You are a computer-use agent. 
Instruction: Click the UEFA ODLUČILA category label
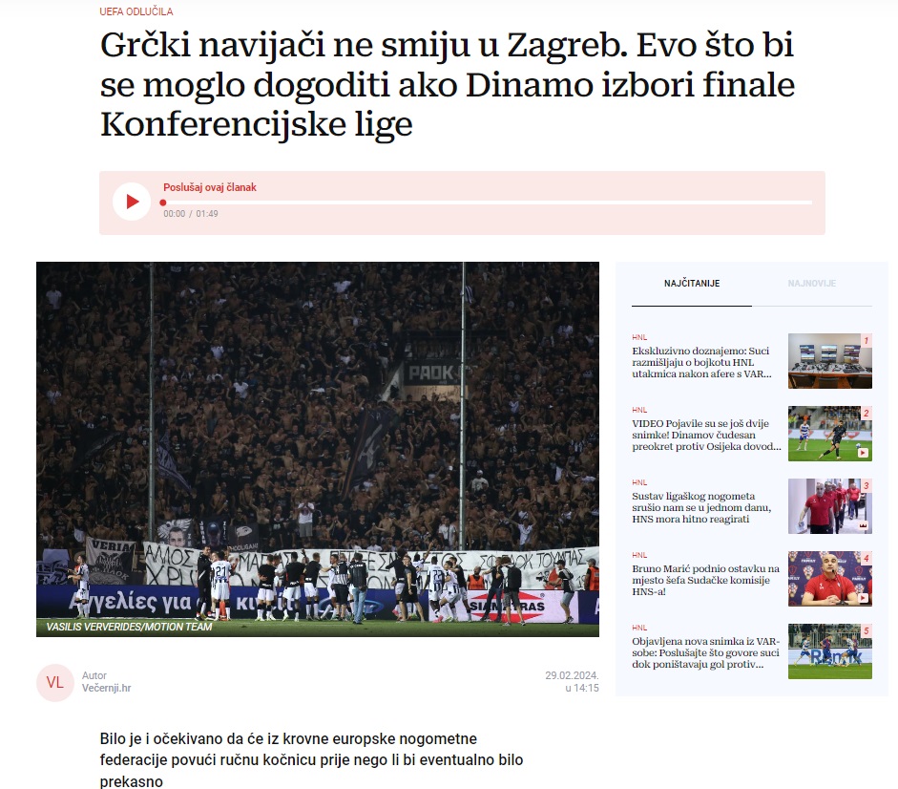[136, 11]
